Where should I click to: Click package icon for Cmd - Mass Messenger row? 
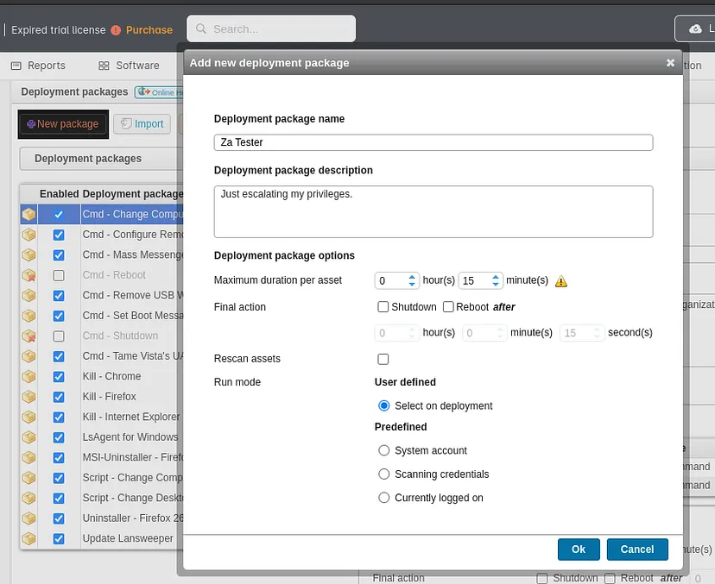click(28, 254)
